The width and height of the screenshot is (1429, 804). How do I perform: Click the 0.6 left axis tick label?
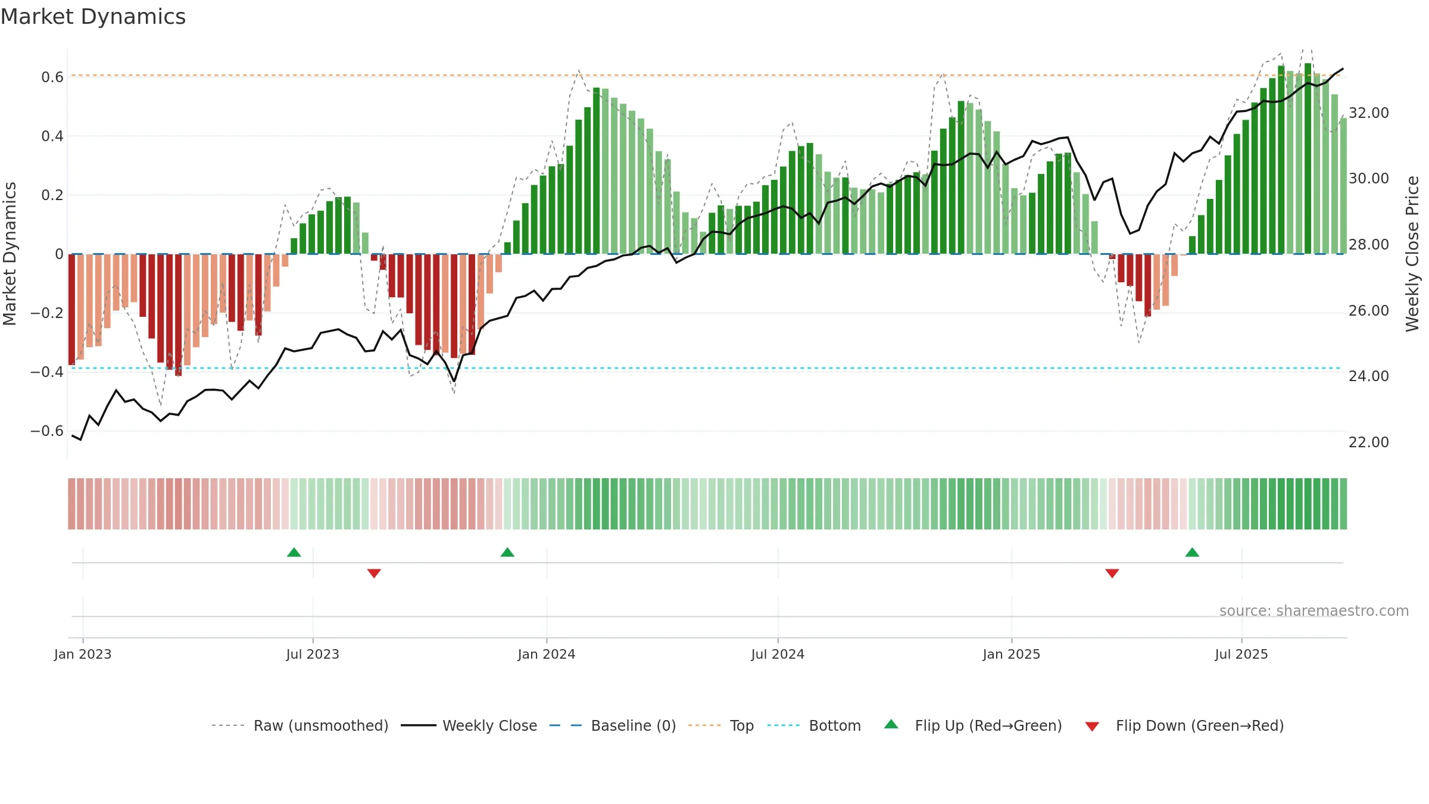52,77
